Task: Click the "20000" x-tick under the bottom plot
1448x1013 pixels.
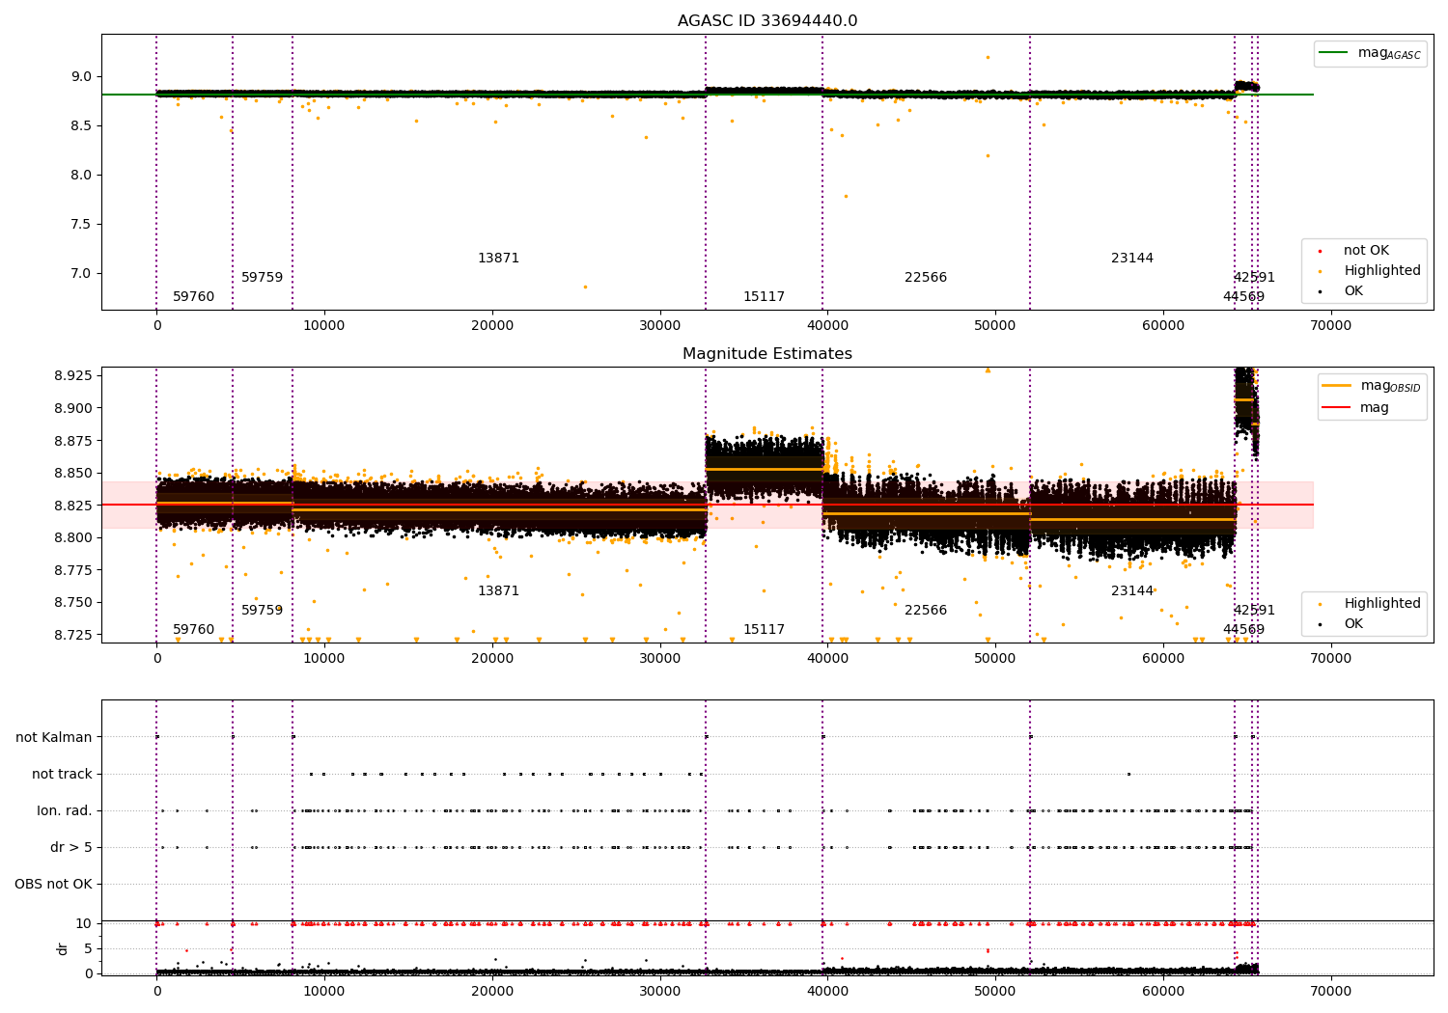Action: [492, 992]
